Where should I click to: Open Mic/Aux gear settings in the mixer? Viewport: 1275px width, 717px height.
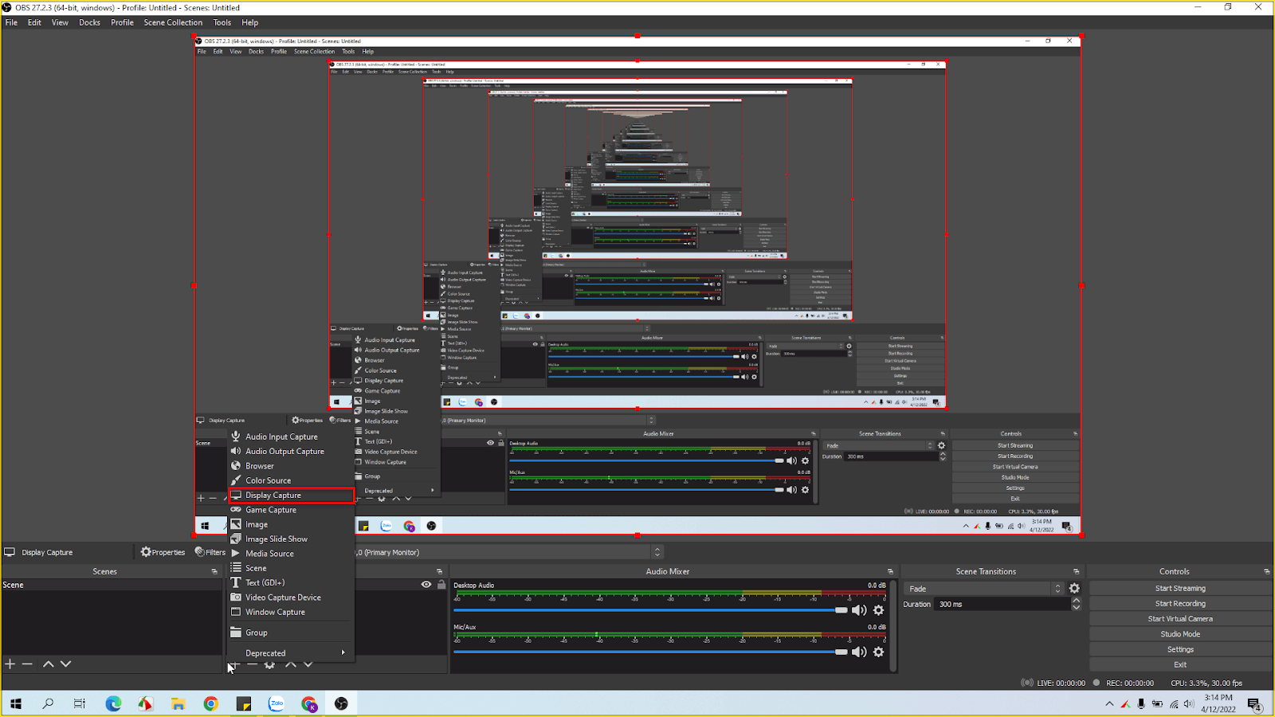coord(878,652)
